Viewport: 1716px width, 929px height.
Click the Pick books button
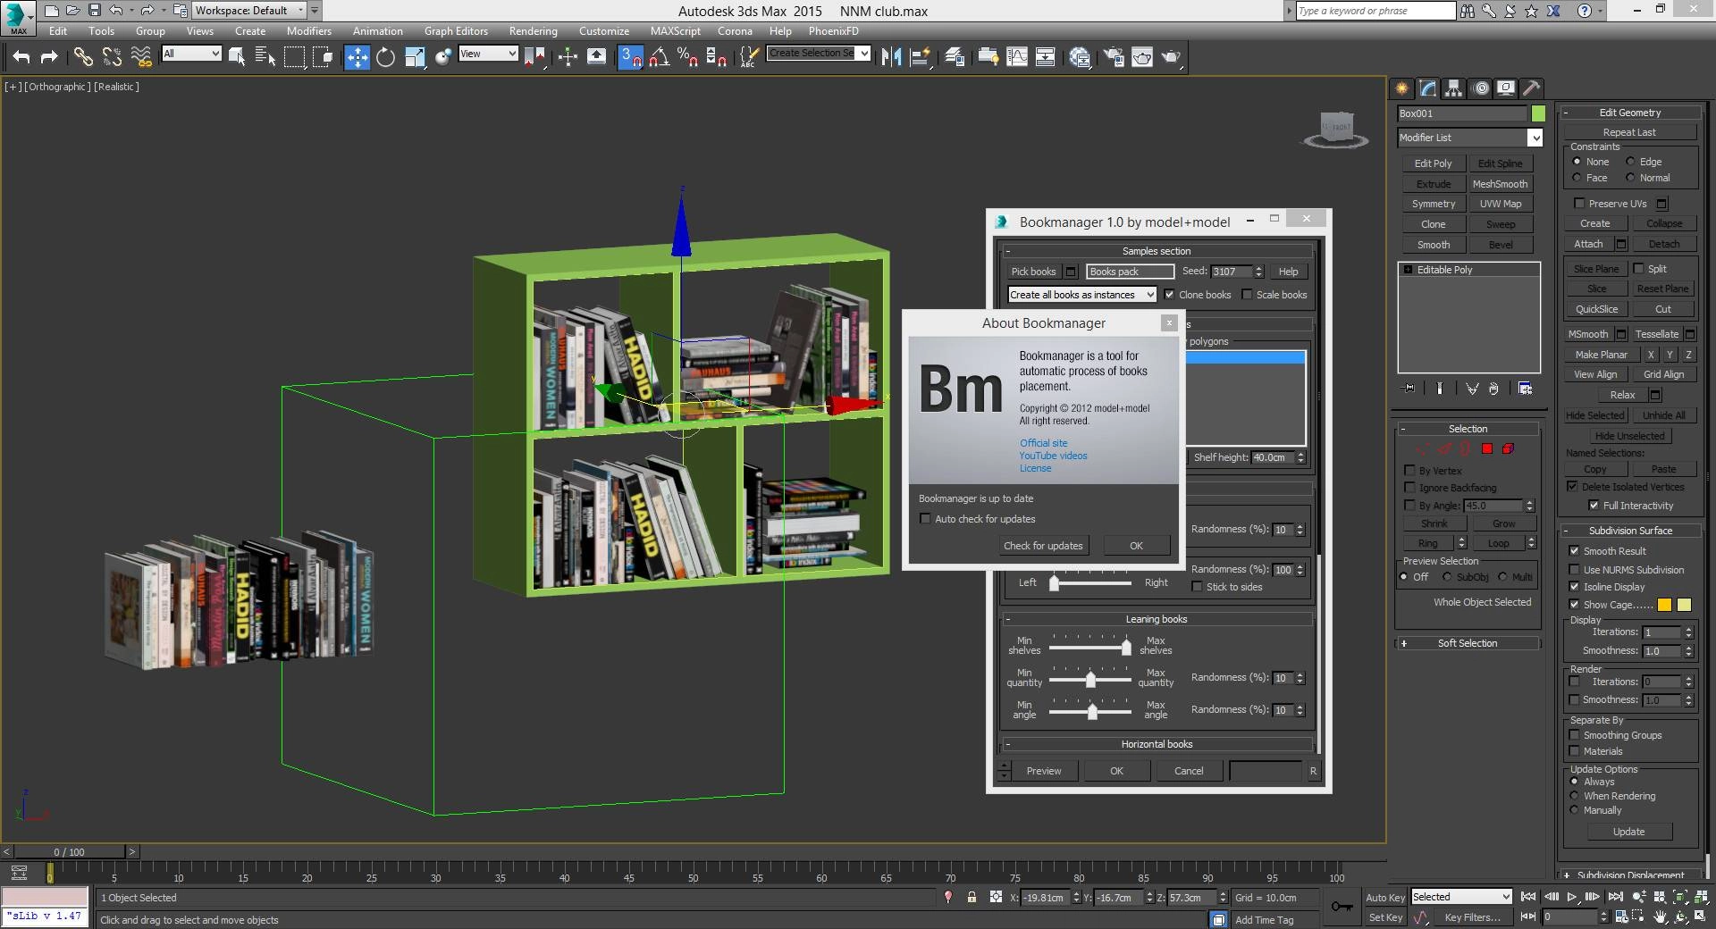point(1033,272)
